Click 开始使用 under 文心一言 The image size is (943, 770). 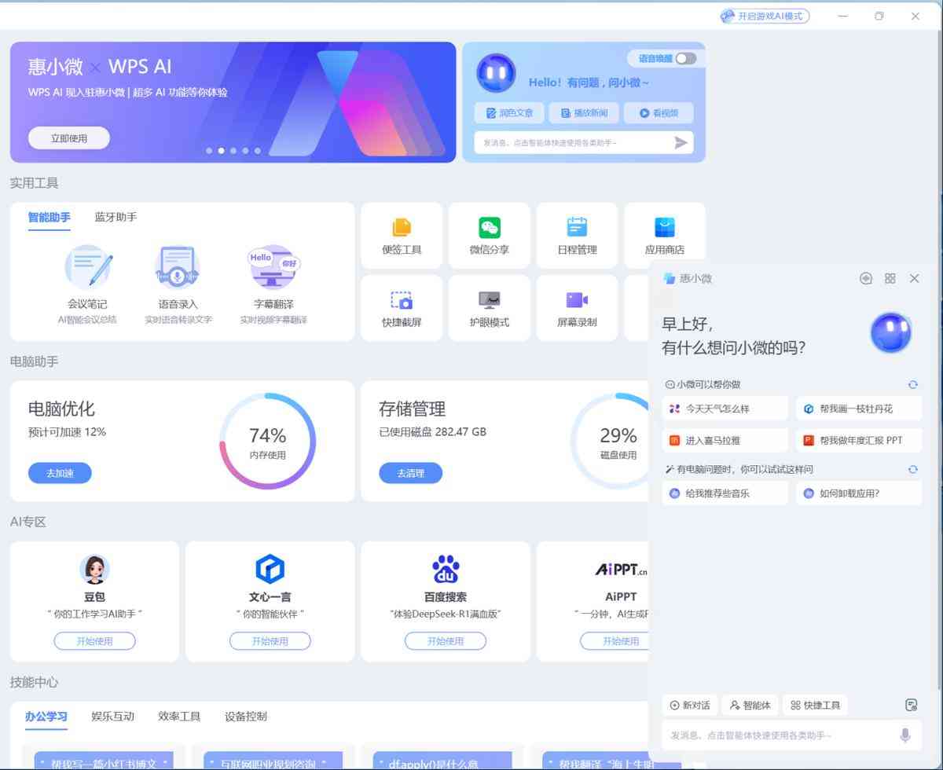(270, 640)
